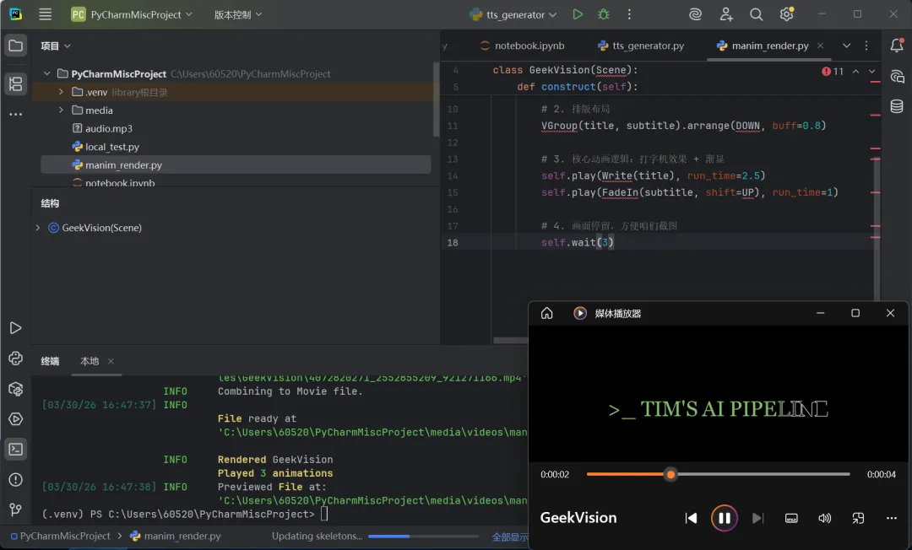Open the 版本控制 dropdown menu
Screen dimensions: 912x550
point(238,14)
